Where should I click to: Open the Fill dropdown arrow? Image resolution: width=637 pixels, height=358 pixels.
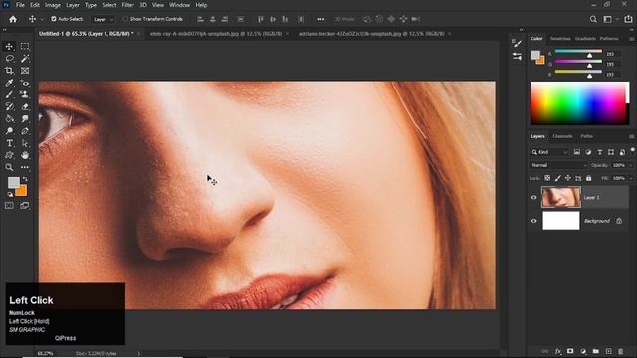point(630,178)
